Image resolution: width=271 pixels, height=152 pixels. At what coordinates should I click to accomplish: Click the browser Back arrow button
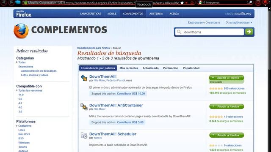[x=4, y=3]
